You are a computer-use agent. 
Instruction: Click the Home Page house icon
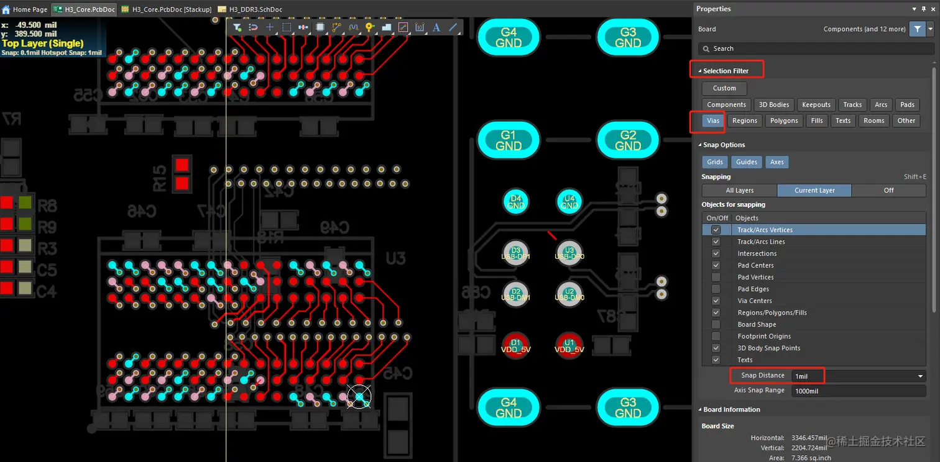tap(6, 9)
